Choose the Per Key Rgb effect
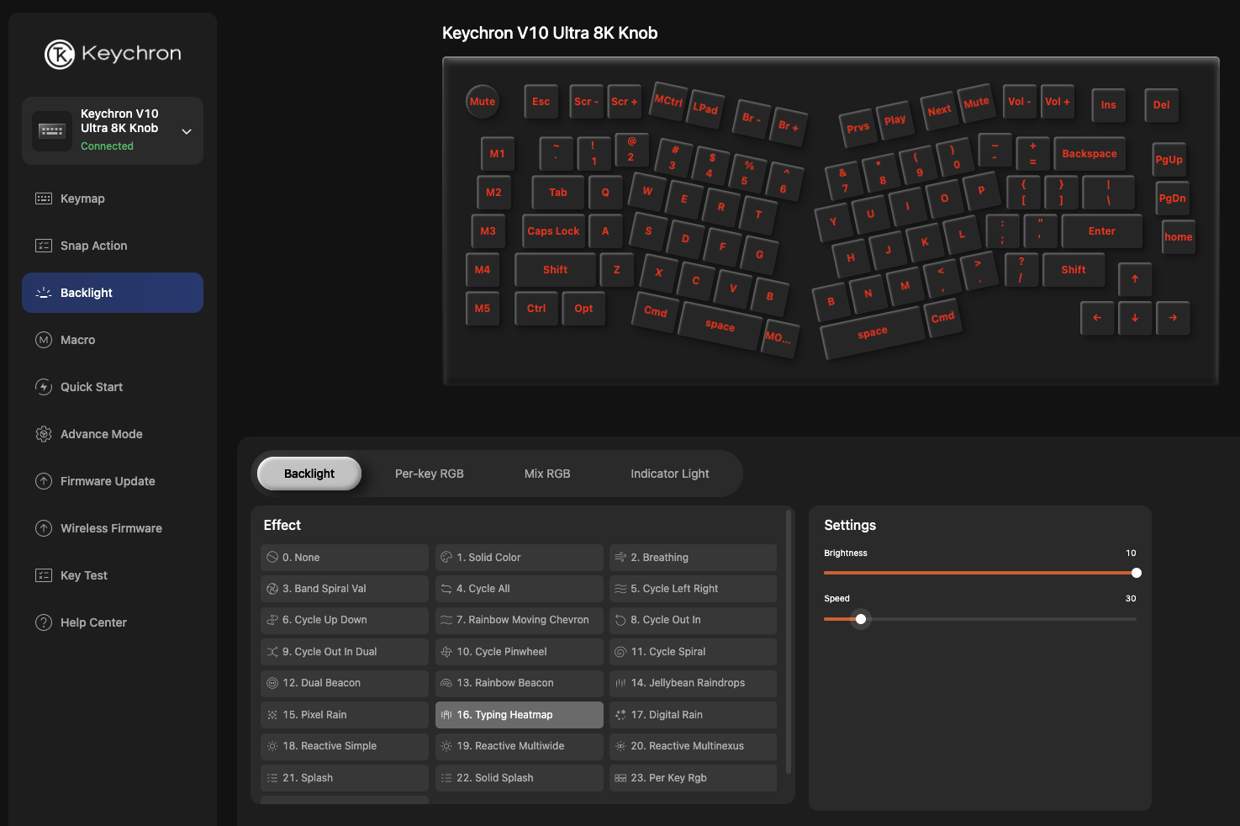 (x=693, y=778)
